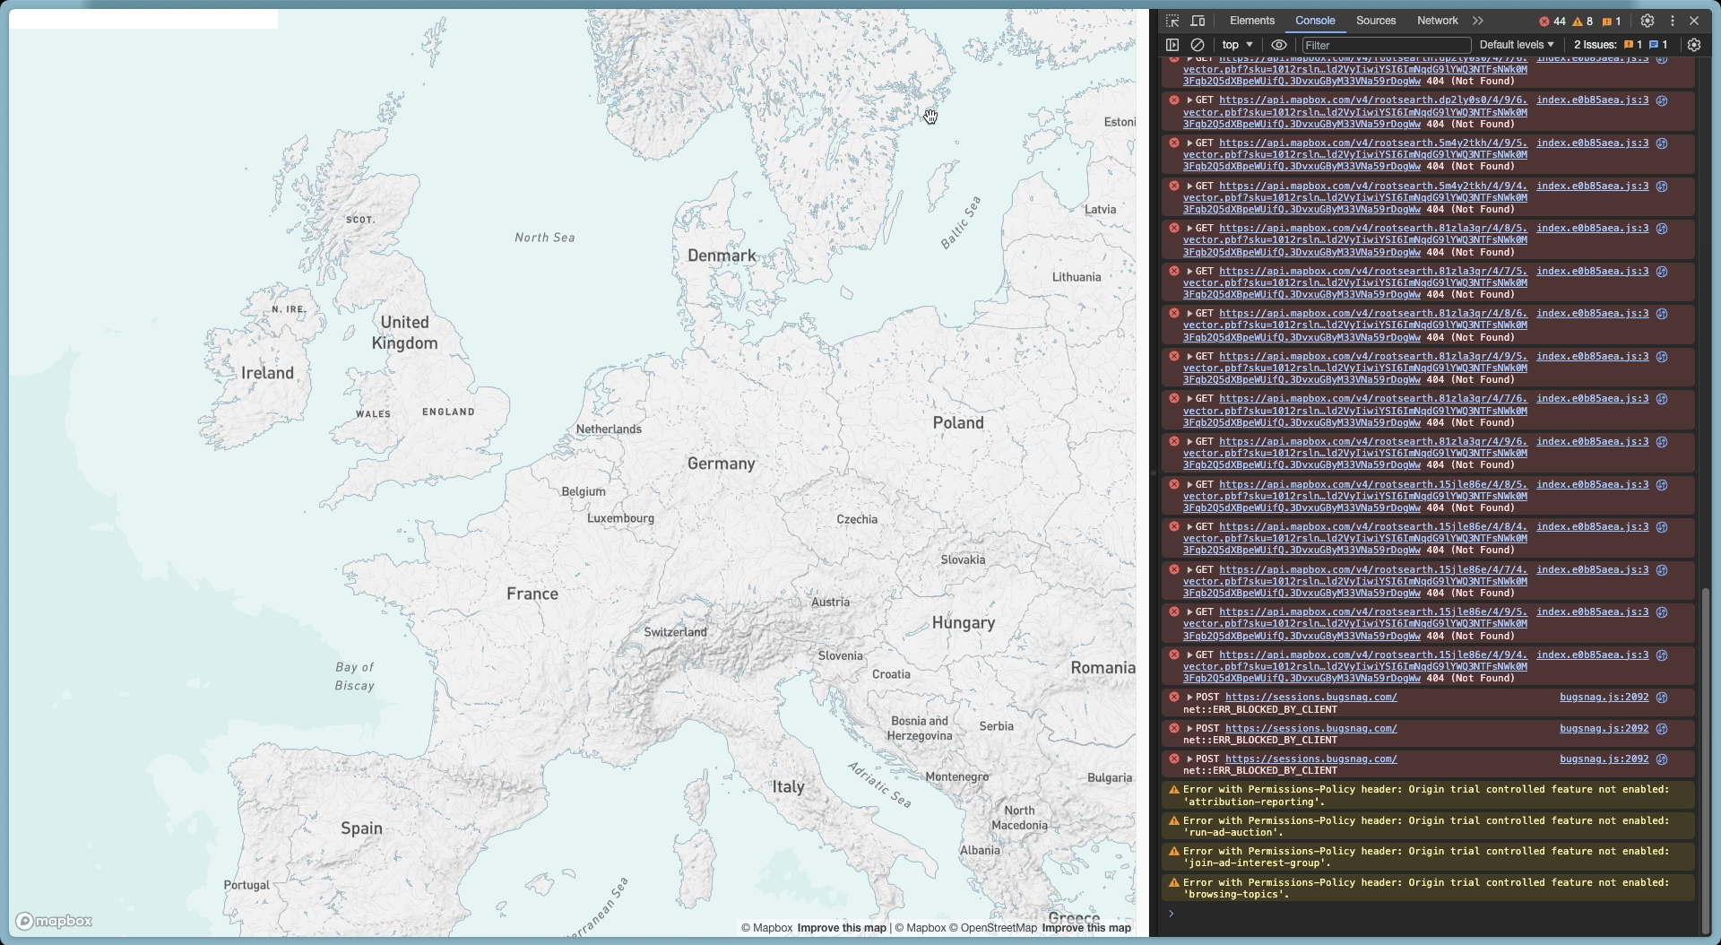The image size is (1721, 945).
Task: Go to the Network tab
Action: click(x=1438, y=21)
